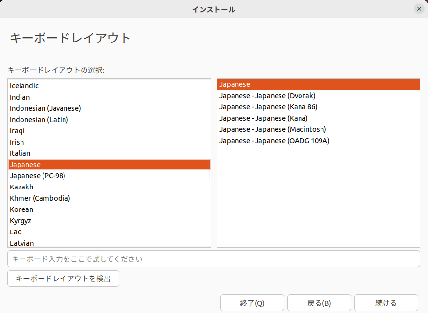Select Kazakh keyboard layout
Viewport: 428px width, 313px height.
click(x=109, y=187)
